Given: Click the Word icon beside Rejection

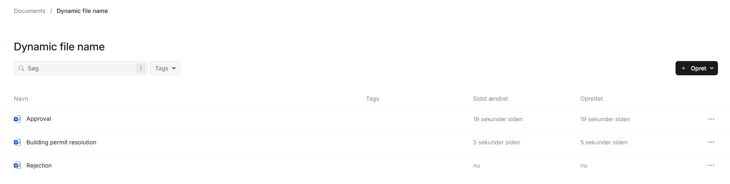Looking at the screenshot, I should pyautogui.click(x=17, y=165).
